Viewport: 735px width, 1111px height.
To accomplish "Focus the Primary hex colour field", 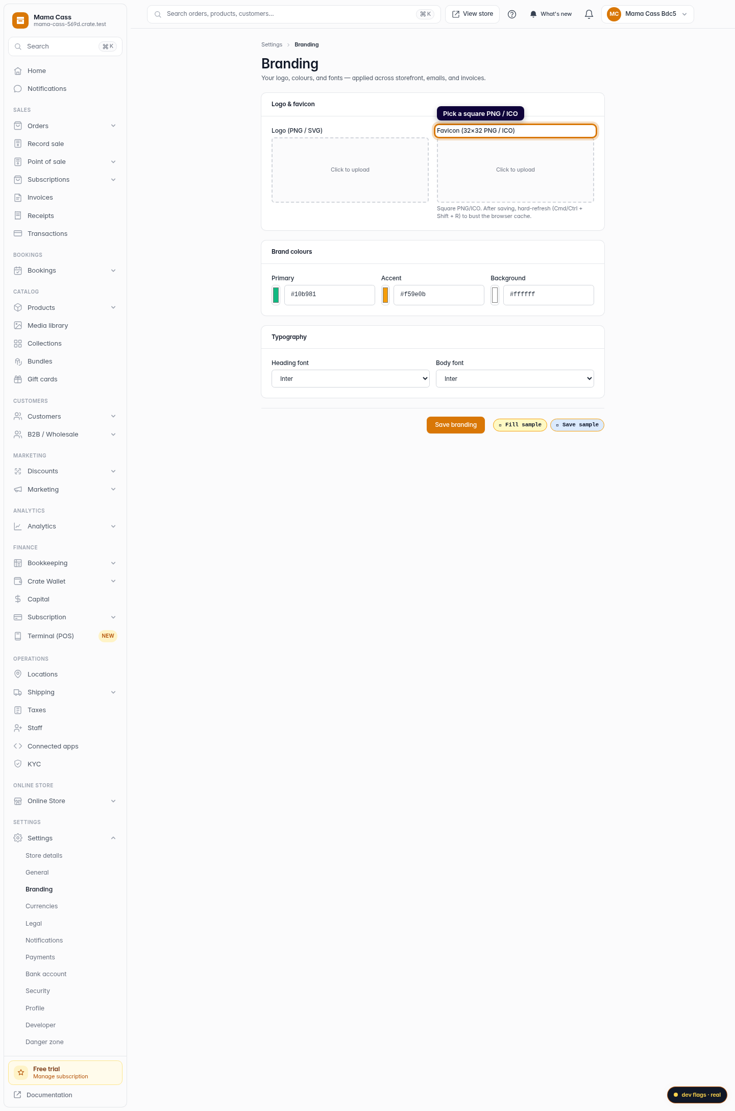I will click(x=330, y=295).
